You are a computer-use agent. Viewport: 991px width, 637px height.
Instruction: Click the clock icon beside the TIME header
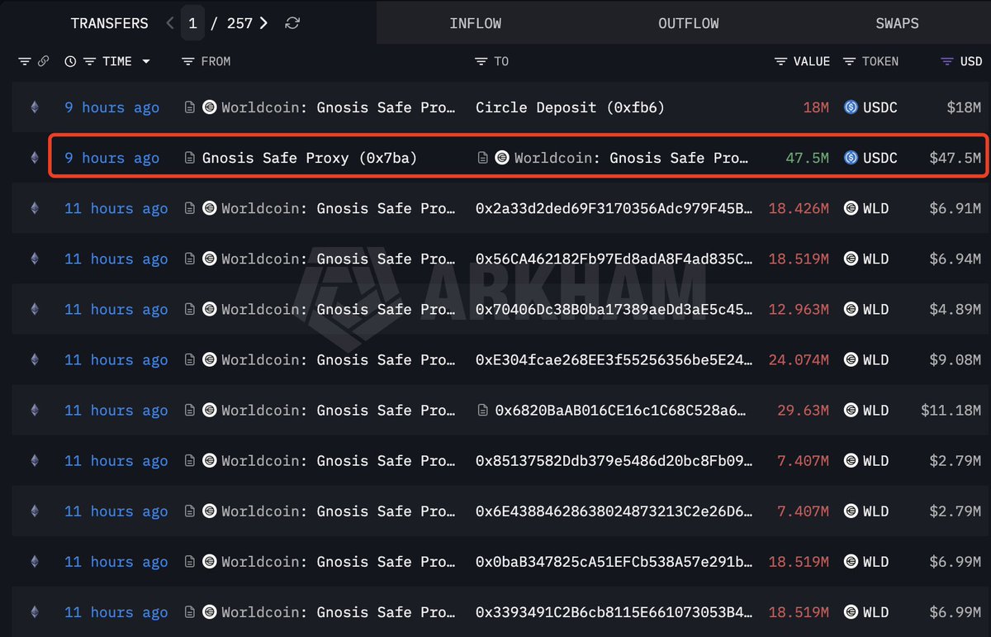[70, 61]
